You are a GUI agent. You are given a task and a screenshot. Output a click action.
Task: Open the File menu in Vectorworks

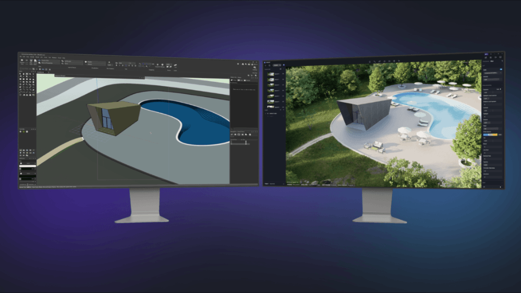[21, 56]
